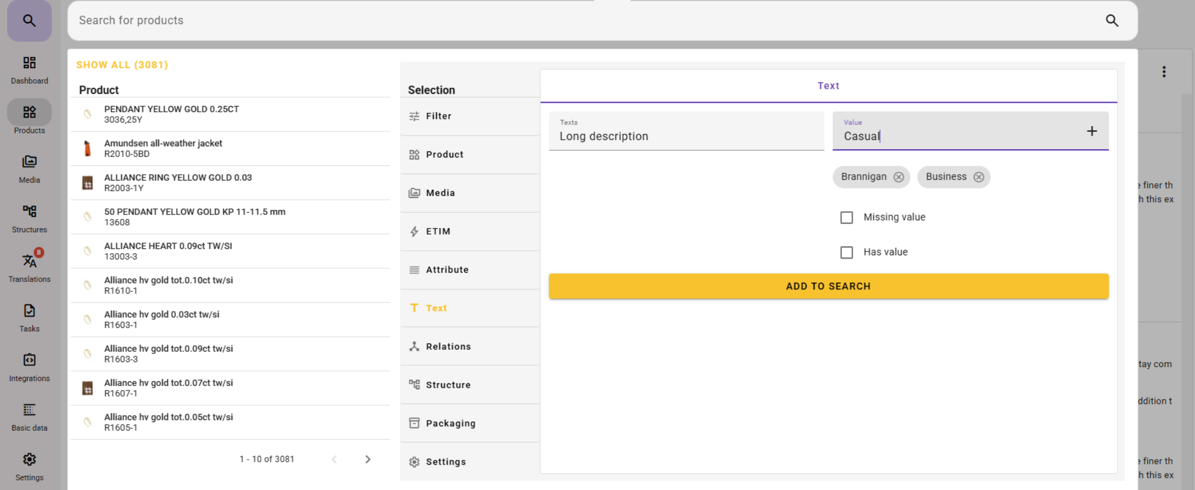Viewport: 1195px width, 490px height.
Task: Check the Missing value checkbox
Action: [x=846, y=217]
